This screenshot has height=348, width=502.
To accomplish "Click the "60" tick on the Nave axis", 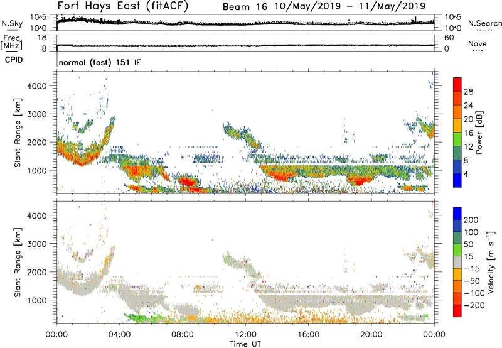I will pos(449,38).
